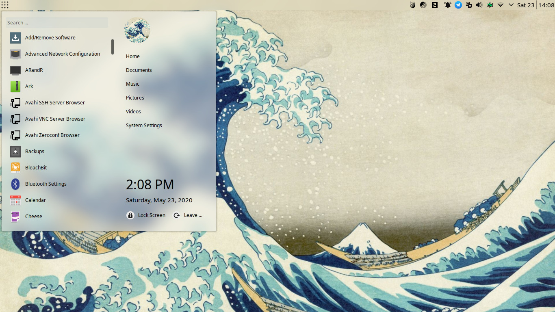Screen dimensions: 555x312
Task: Open the Documents folder
Action: coord(139,70)
